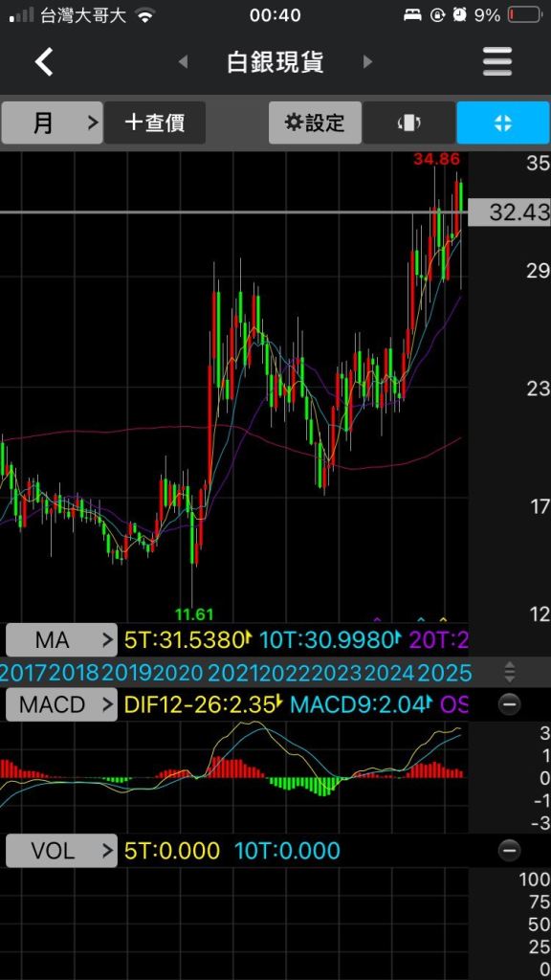Tap the 32.43 current price label

(x=509, y=212)
